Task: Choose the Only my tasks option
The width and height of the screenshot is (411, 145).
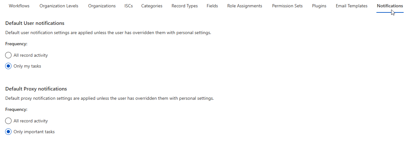Action: (x=9, y=66)
